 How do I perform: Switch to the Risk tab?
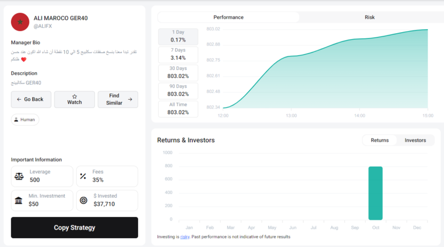coord(369,17)
